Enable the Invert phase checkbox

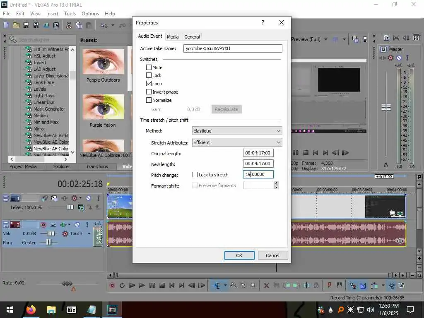pyautogui.click(x=149, y=92)
